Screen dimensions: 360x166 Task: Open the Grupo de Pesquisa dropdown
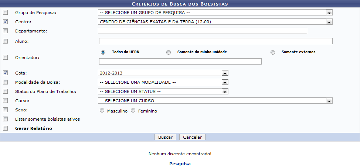tap(215, 13)
